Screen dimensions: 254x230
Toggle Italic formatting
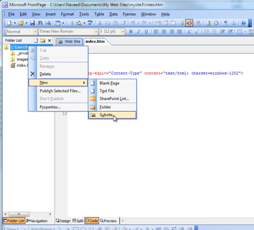click(139, 31)
